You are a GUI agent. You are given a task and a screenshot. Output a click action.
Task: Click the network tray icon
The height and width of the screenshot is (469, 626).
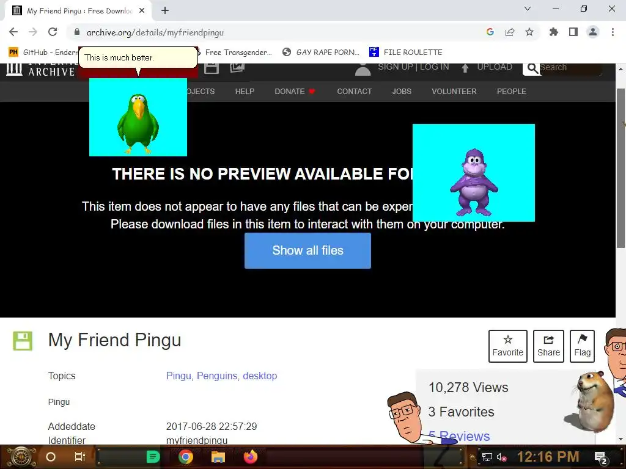487,457
